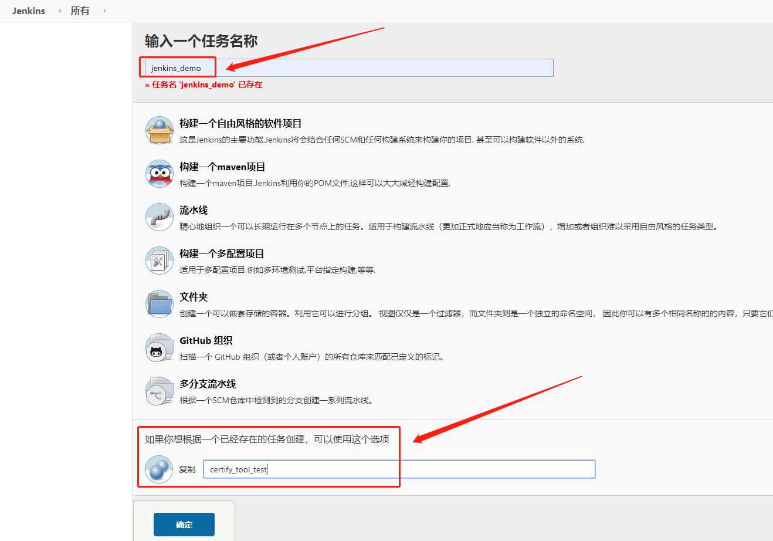
Task: Click the 复制 label
Action: pyautogui.click(x=187, y=469)
